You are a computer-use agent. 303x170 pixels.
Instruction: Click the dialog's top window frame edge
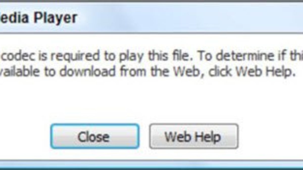[x=151, y=2]
